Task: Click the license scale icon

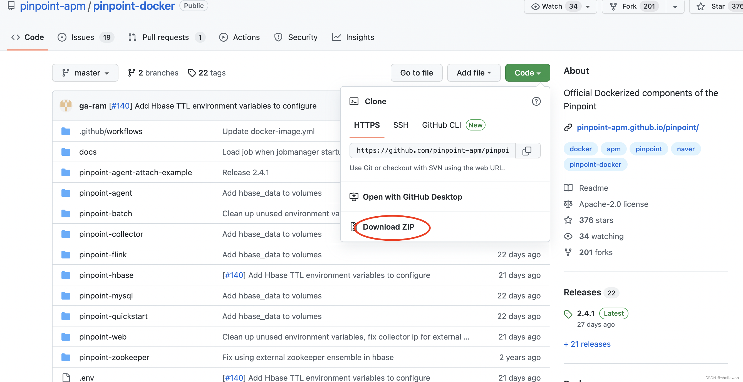Action: coord(568,204)
